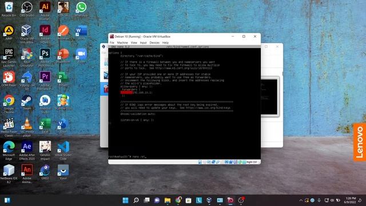Image resolution: width=366 pixels, height=206 pixels.
Task: Click the VirtualBox cube taskbar icon
Action: pos(209,200)
